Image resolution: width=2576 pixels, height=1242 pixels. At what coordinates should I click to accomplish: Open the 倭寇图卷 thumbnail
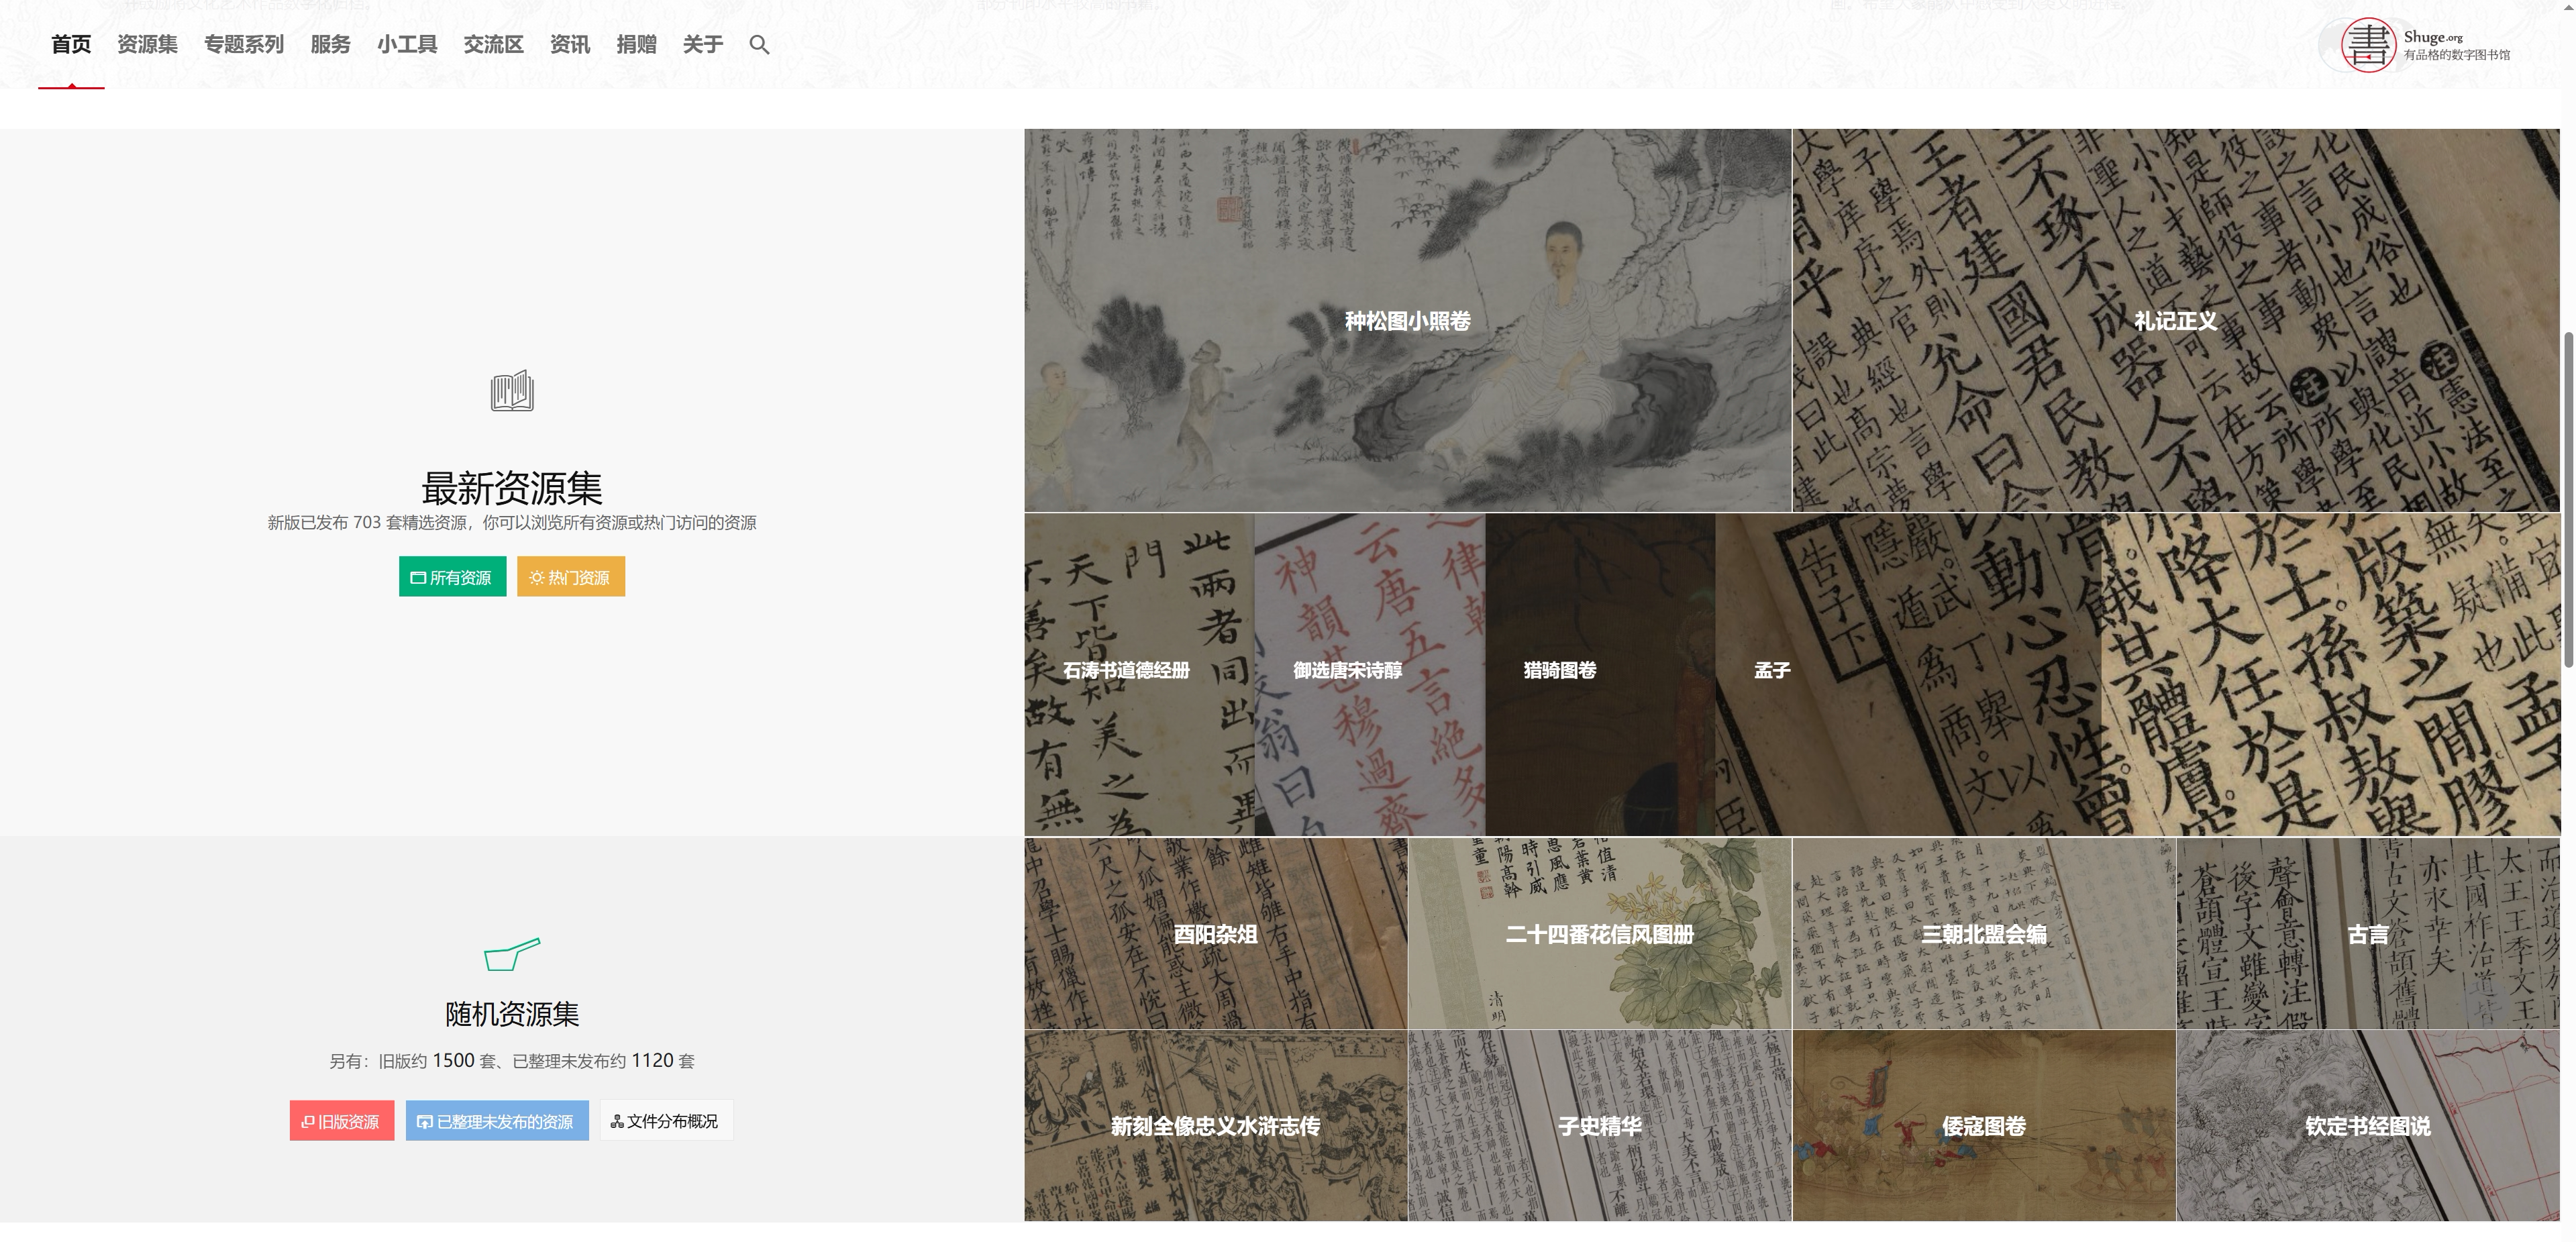[1983, 1126]
